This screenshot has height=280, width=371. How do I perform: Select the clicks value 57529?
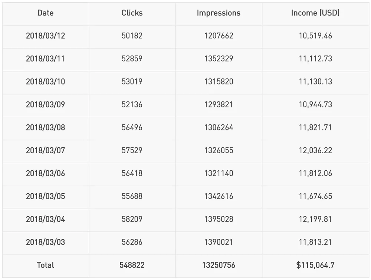(x=132, y=151)
